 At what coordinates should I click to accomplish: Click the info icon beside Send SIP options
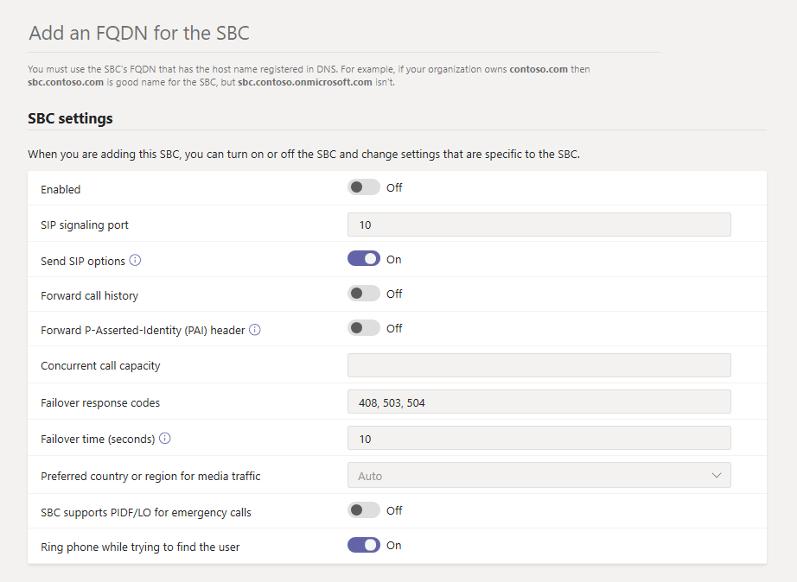pos(135,261)
